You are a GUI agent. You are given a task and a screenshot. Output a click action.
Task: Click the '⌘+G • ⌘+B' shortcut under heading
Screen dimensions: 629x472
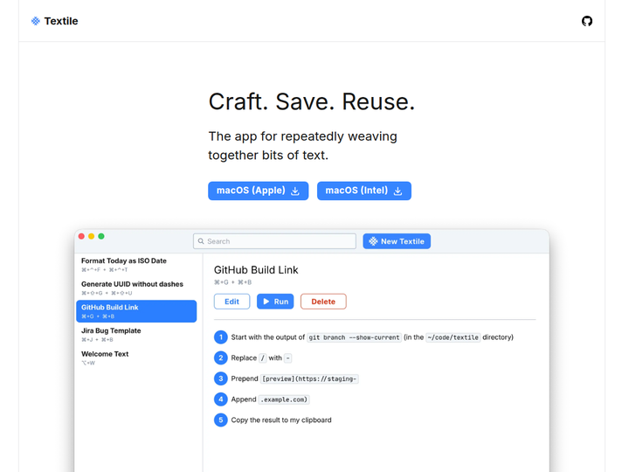pyautogui.click(x=232, y=282)
